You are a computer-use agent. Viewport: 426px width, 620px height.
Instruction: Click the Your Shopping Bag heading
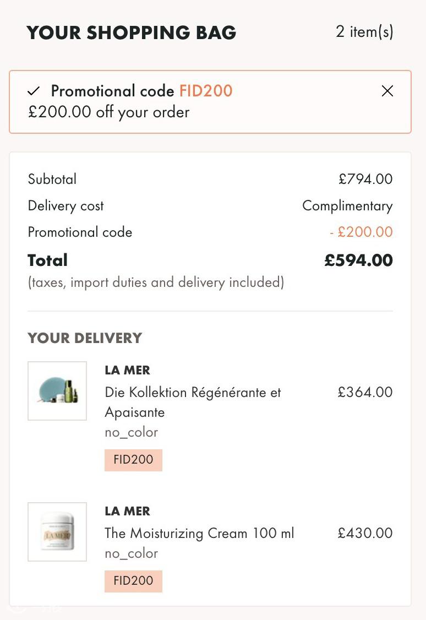(132, 32)
